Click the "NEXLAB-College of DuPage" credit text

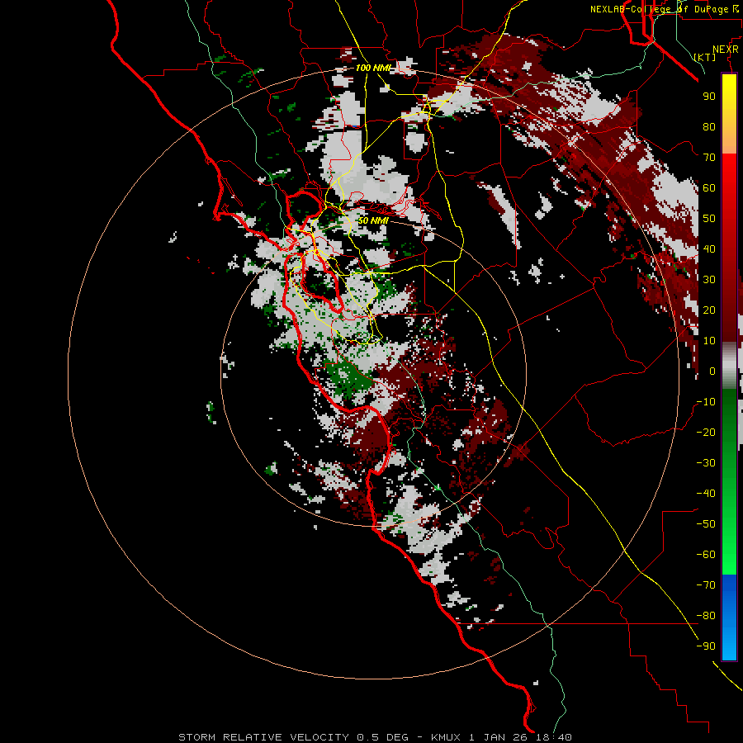pyautogui.click(x=659, y=9)
